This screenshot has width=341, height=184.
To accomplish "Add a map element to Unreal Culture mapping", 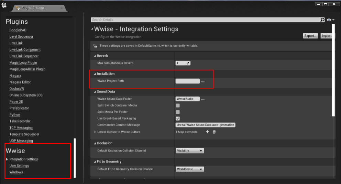I will point(208,132).
